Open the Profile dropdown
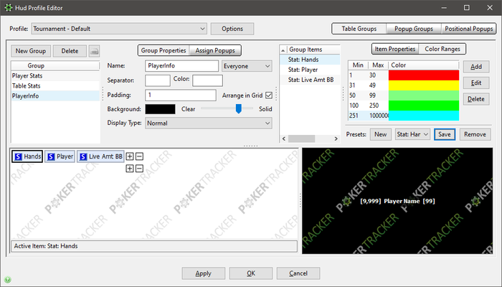The height and width of the screenshot is (287, 502). click(119, 29)
